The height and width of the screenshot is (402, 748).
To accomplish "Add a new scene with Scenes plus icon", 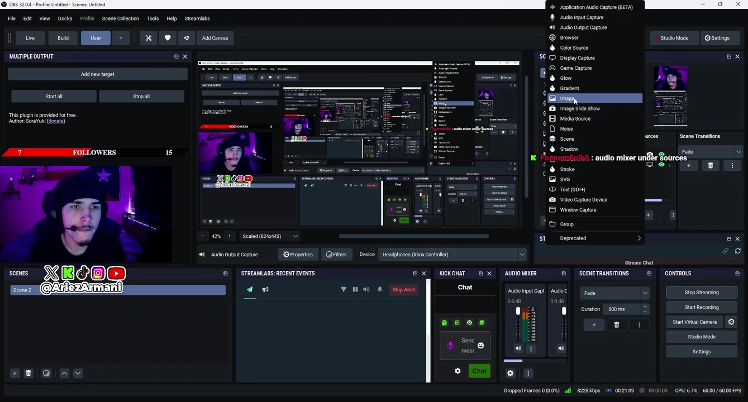I will tap(15, 373).
